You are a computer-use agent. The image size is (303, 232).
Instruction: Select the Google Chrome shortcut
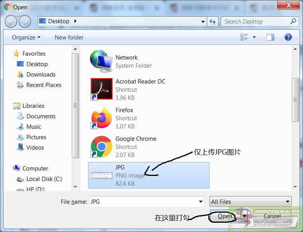pyautogui.click(x=101, y=147)
